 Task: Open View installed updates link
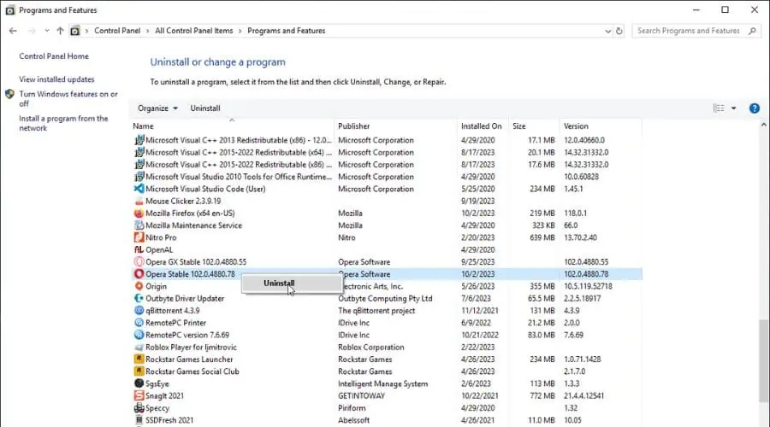pos(56,79)
